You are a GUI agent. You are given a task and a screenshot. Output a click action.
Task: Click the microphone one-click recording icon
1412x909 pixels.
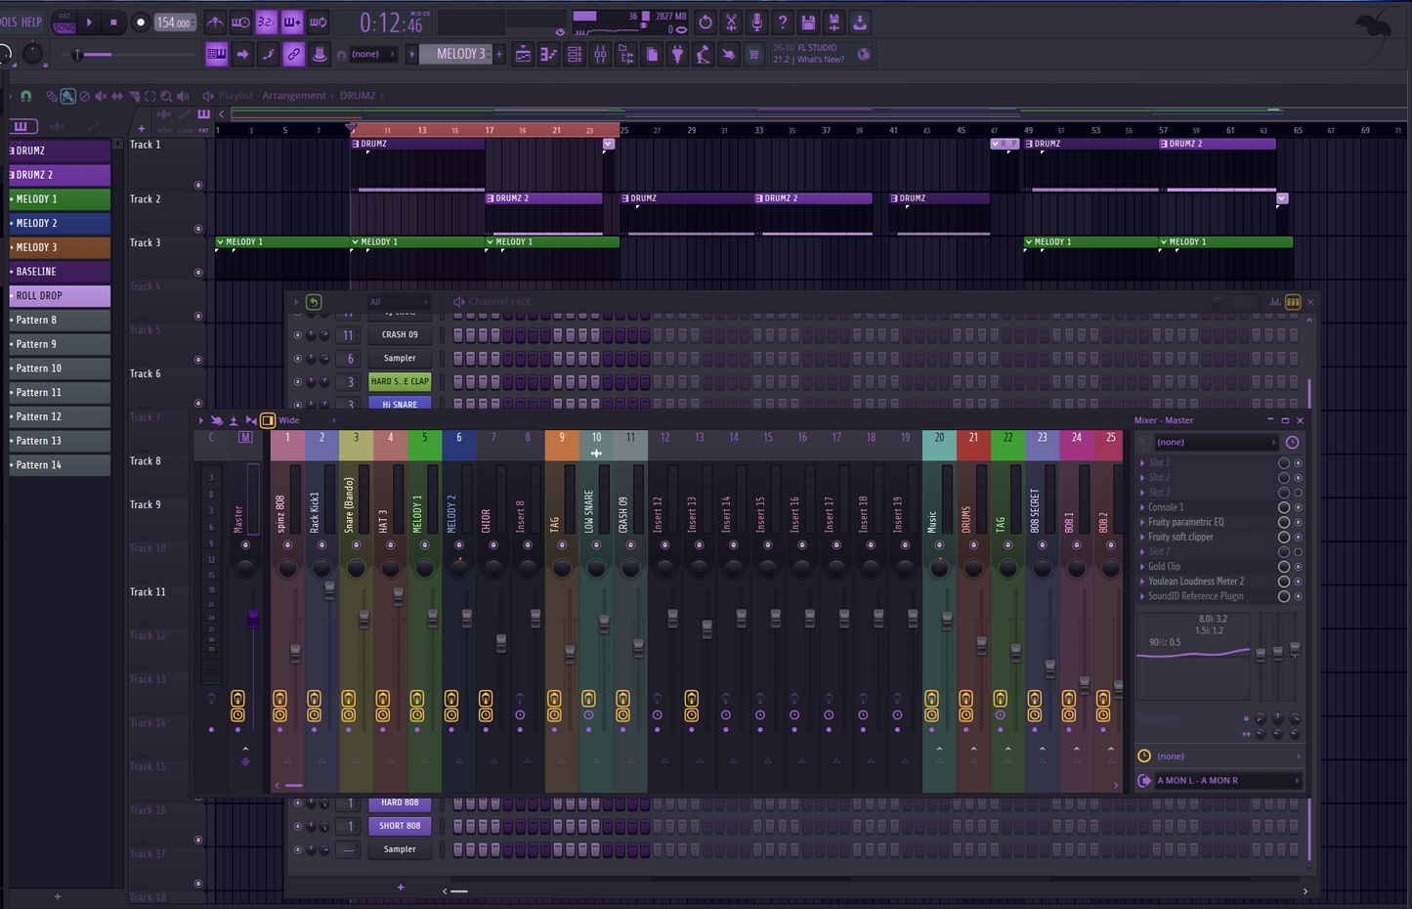(756, 22)
